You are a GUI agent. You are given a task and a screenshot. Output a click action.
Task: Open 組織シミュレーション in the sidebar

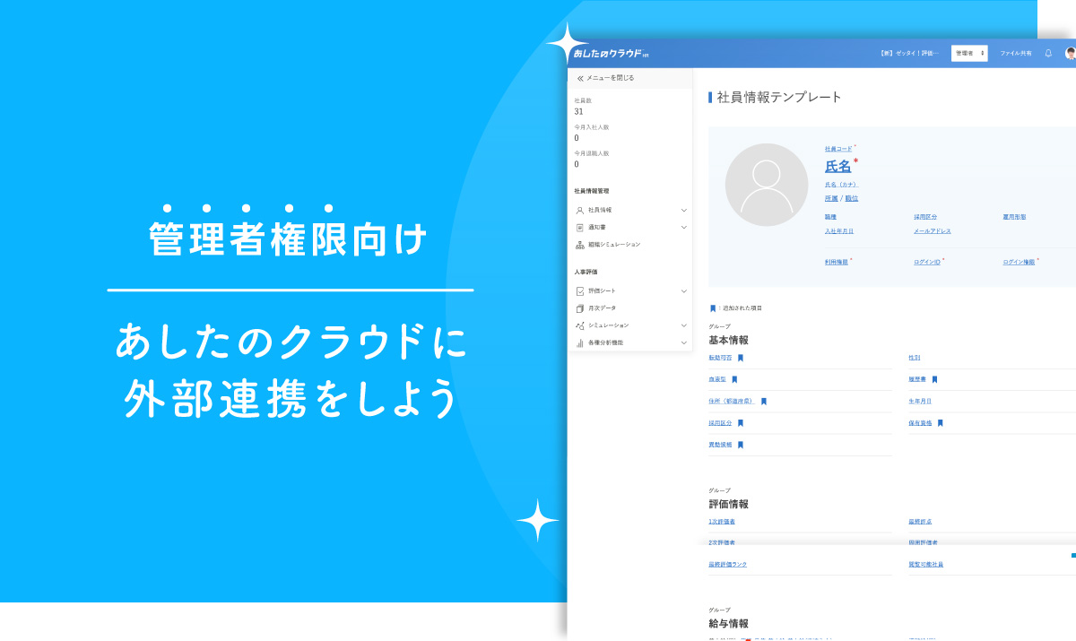point(614,245)
